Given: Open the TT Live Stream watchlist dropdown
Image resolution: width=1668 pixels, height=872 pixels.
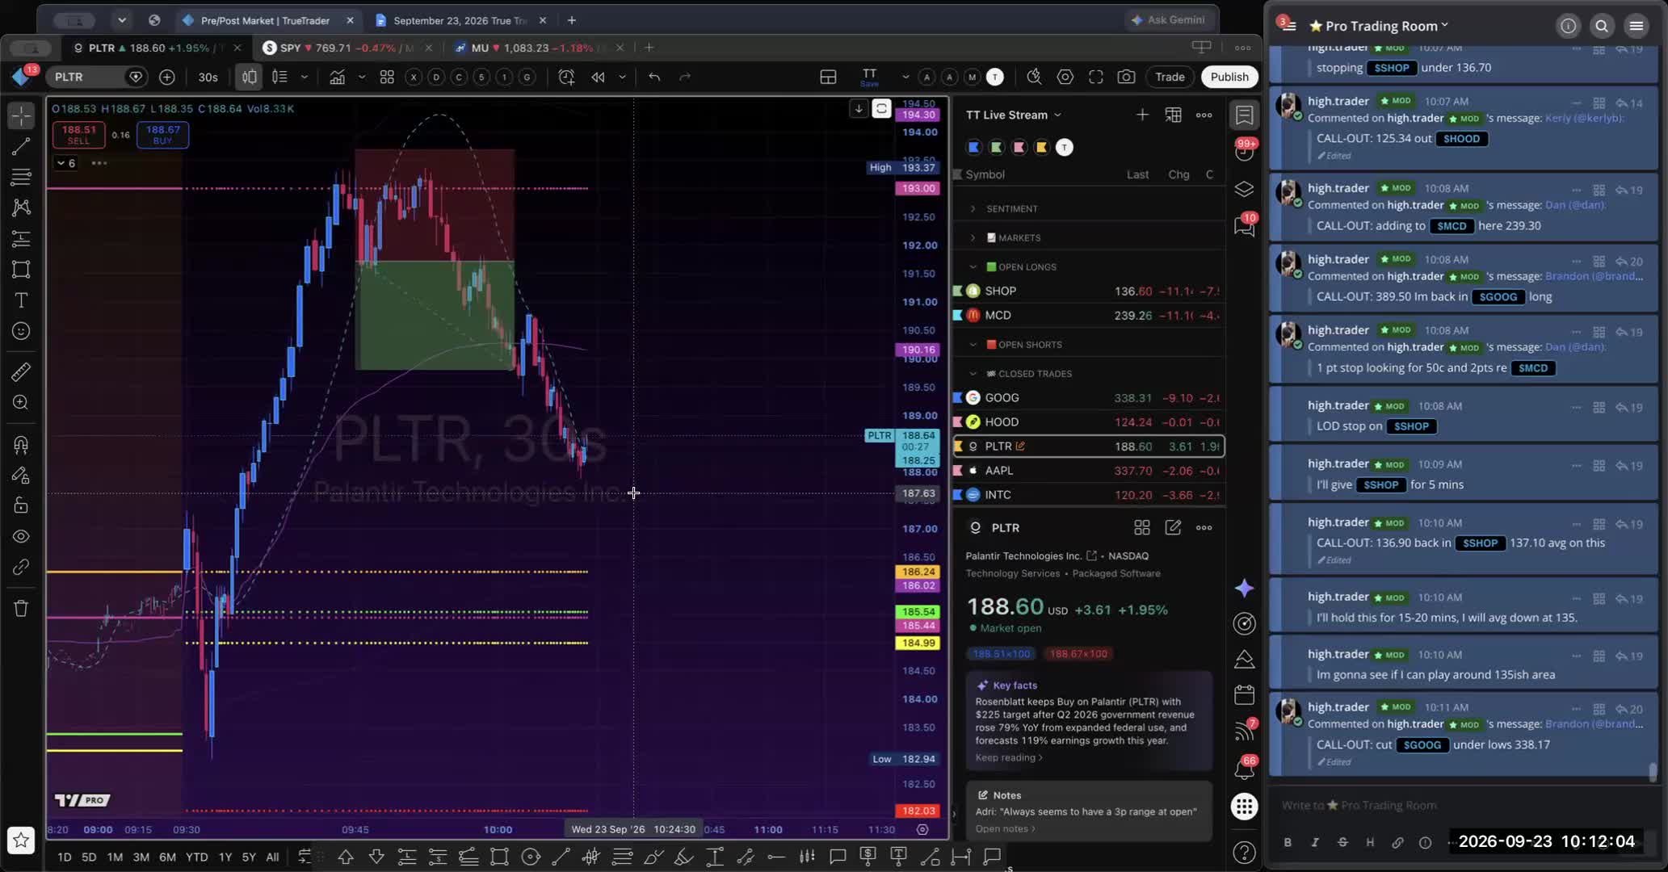Looking at the screenshot, I should (x=1014, y=115).
